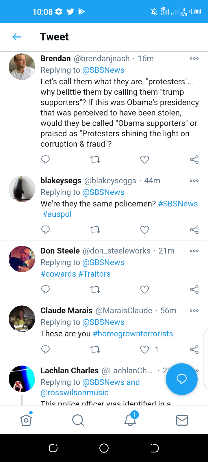This screenshot has height=462, width=208.
Task: Open more options on blakeysegs tweet
Action: (x=194, y=181)
